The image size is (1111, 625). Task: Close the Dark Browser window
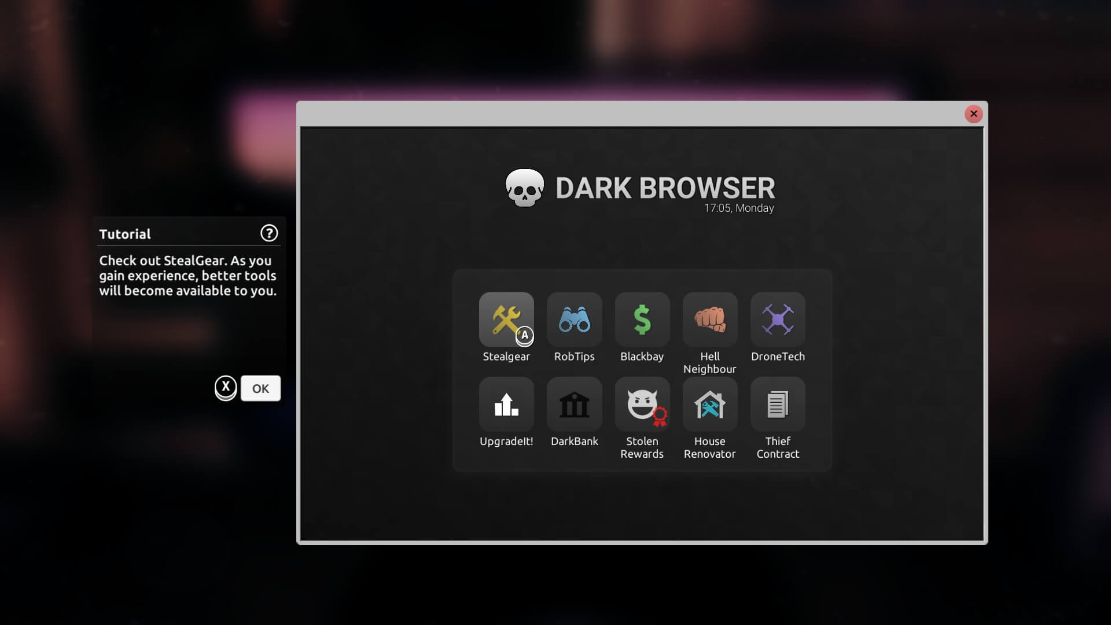pyautogui.click(x=974, y=113)
